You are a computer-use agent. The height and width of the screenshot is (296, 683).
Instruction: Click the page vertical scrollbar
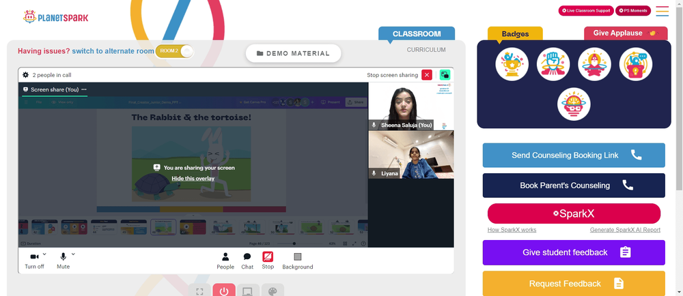(x=679, y=95)
